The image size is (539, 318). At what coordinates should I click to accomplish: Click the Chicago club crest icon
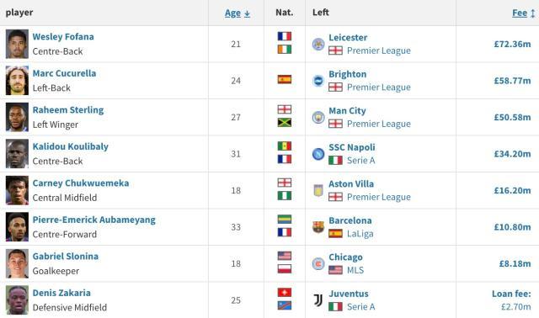[318, 264]
